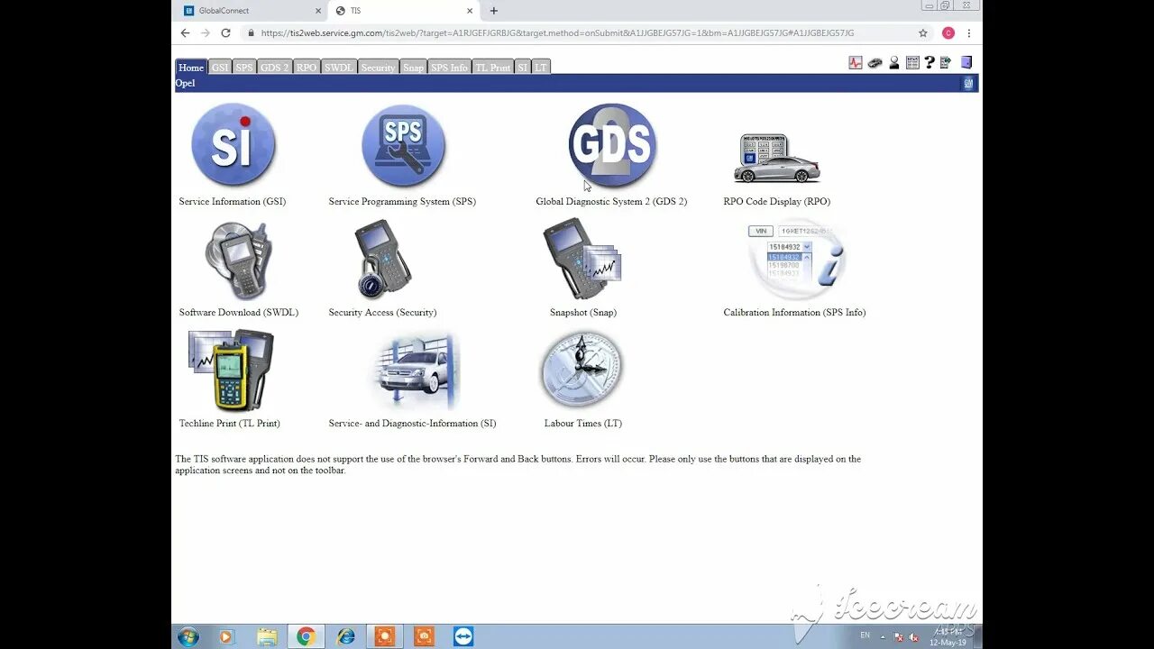This screenshot has height=649, width=1154.
Task: Open Service Information (GSI) SI icon
Action: click(233, 145)
